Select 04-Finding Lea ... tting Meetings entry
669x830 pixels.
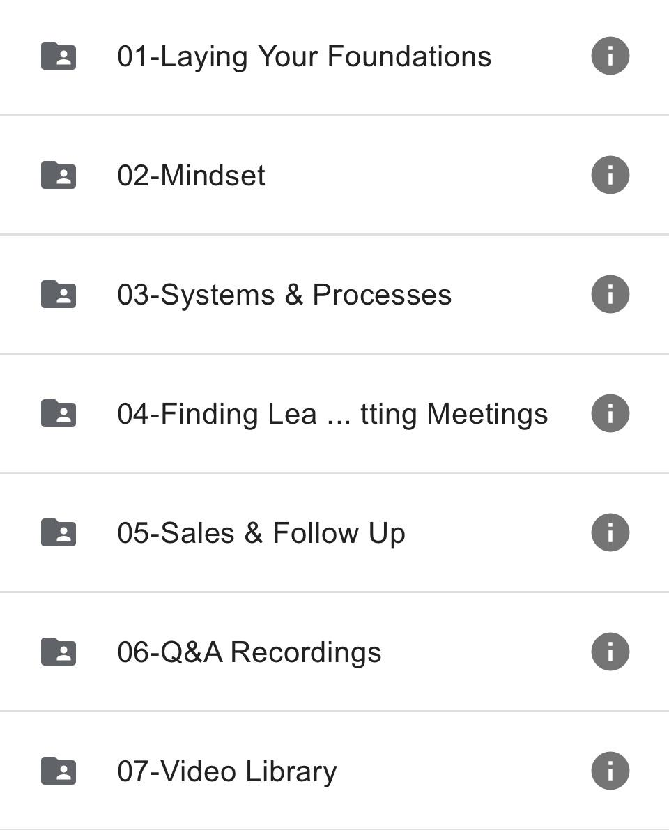pos(332,414)
